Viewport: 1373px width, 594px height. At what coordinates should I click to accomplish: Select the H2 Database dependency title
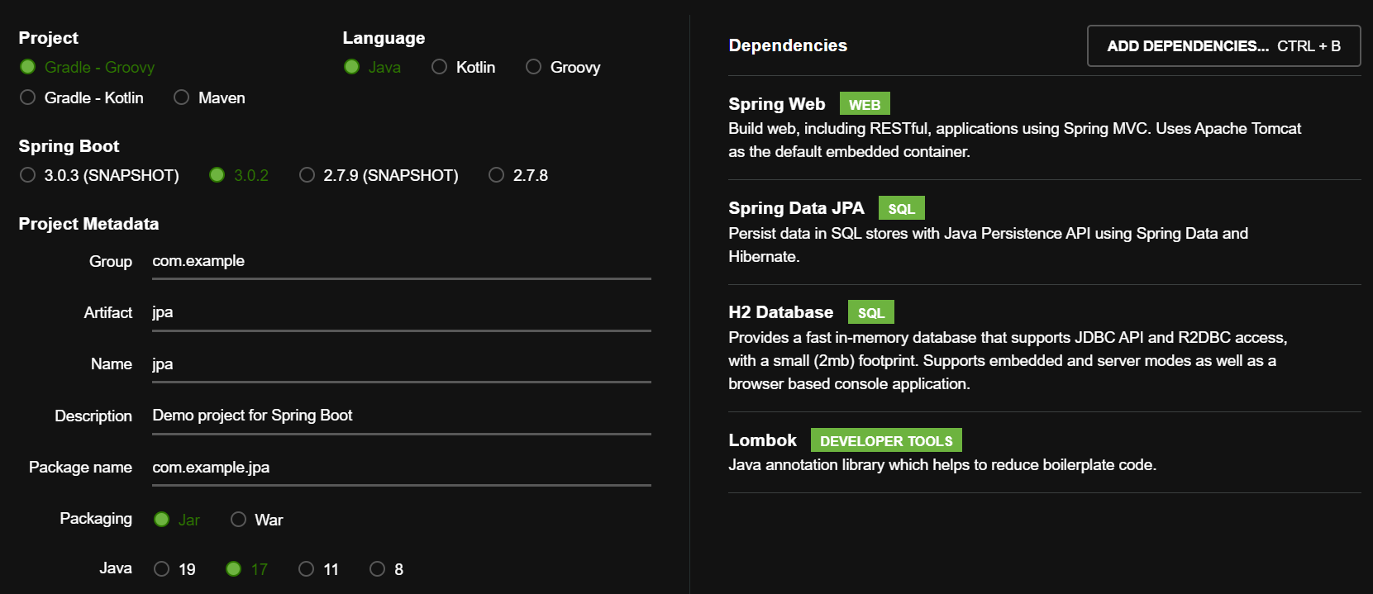tap(780, 312)
